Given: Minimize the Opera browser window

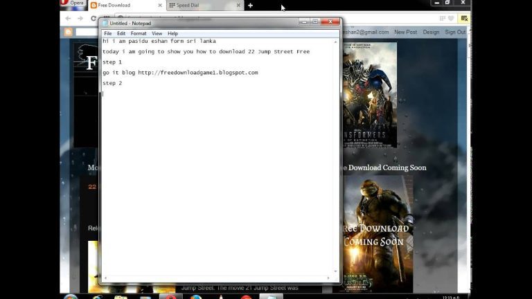Looking at the screenshot, I should (x=436, y=3).
